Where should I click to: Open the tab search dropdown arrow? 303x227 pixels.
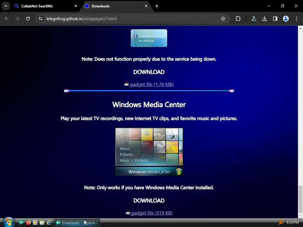click(x=6, y=6)
